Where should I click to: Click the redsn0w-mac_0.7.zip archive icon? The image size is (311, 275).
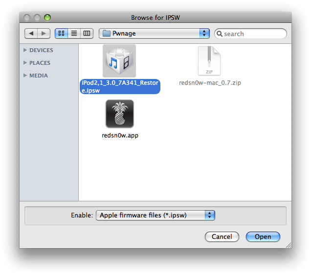pos(209,60)
